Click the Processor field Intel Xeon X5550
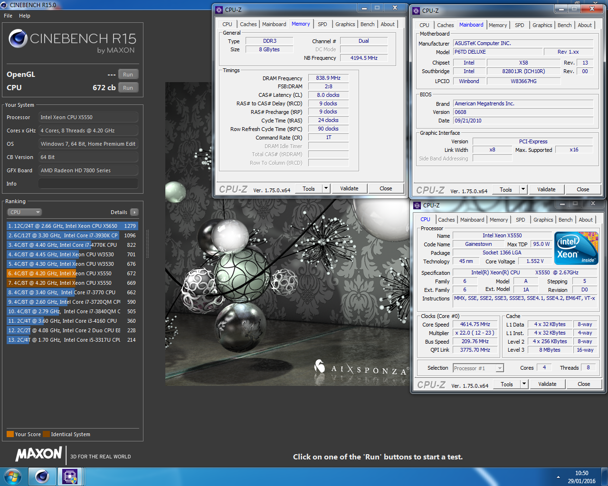 pyautogui.click(x=88, y=117)
